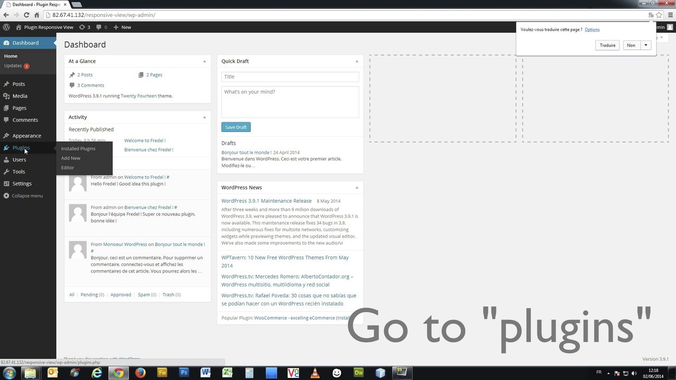Open Users via its person icon
This screenshot has width=676, height=380.
point(6,159)
